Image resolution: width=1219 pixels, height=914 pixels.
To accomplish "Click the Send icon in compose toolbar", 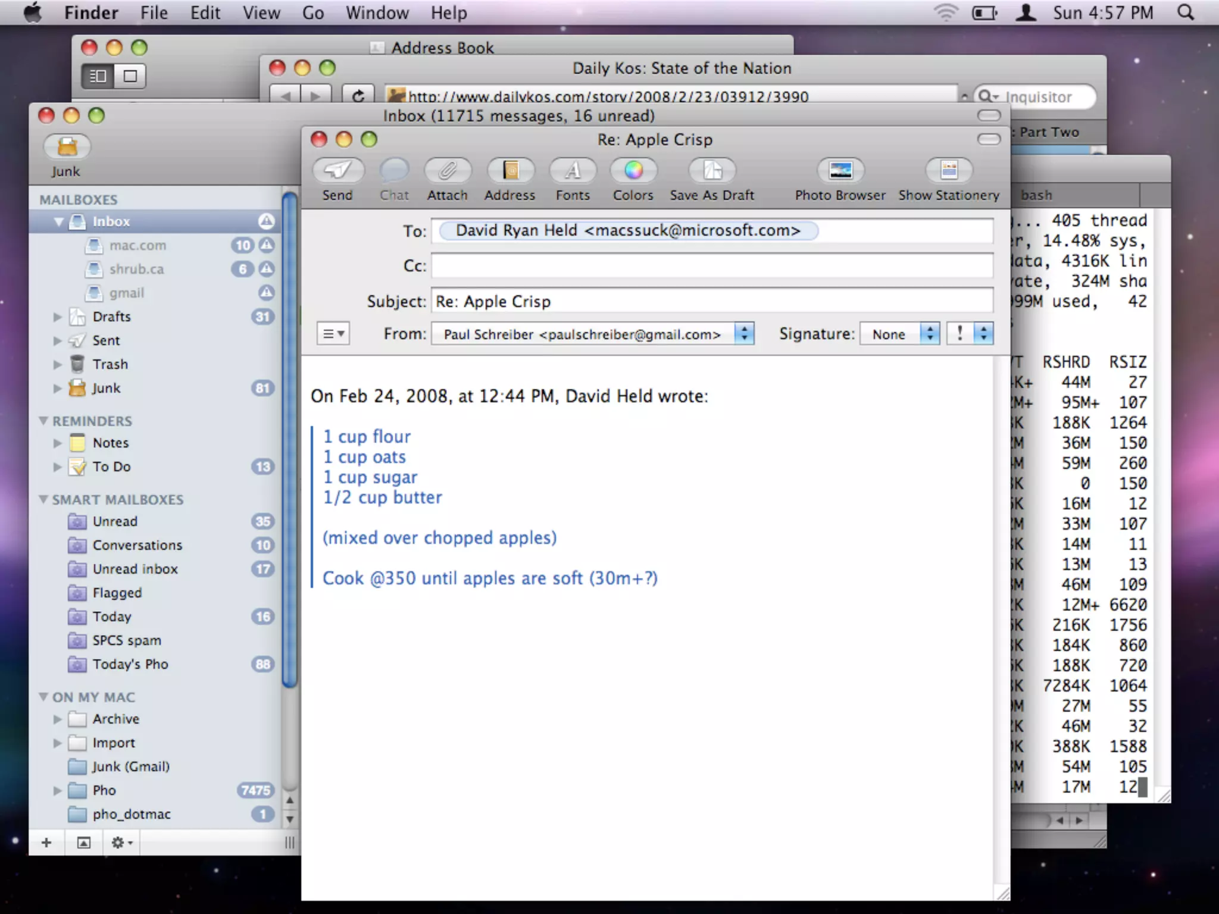I will (x=337, y=171).
